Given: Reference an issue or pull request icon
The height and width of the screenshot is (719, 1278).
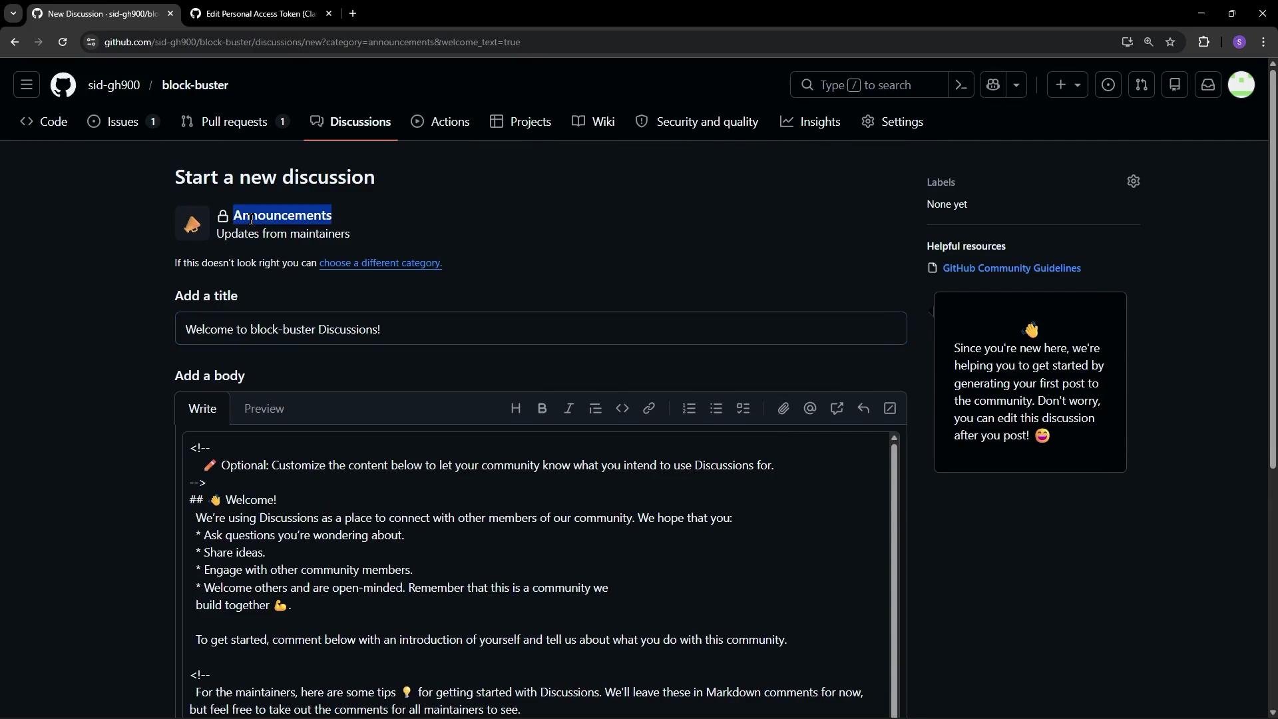Looking at the screenshot, I should [837, 409].
